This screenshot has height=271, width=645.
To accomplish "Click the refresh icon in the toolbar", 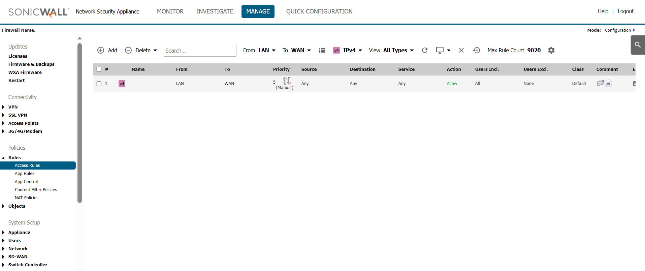I will [x=425, y=50].
